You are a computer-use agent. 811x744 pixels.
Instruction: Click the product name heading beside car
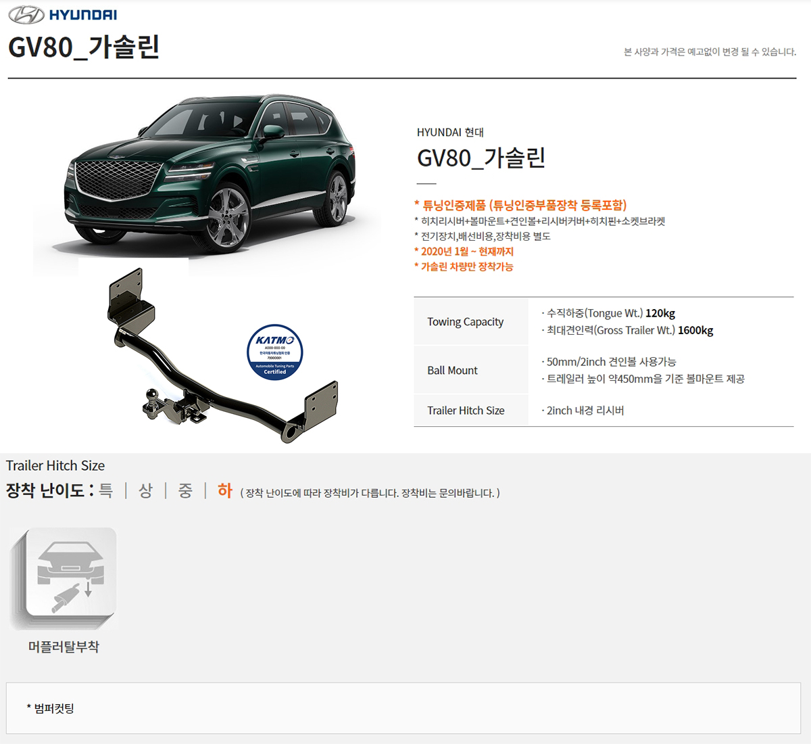coord(481,158)
